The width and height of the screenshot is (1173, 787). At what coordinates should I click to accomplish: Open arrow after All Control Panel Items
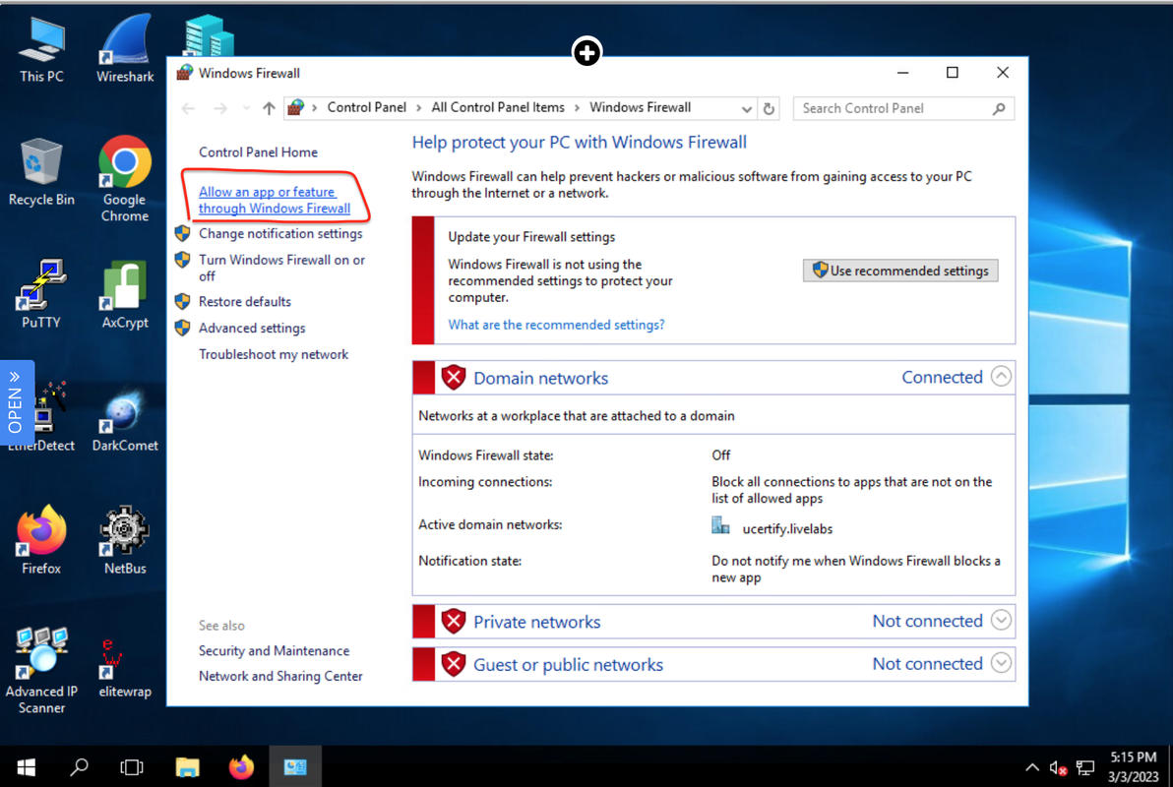click(x=577, y=108)
